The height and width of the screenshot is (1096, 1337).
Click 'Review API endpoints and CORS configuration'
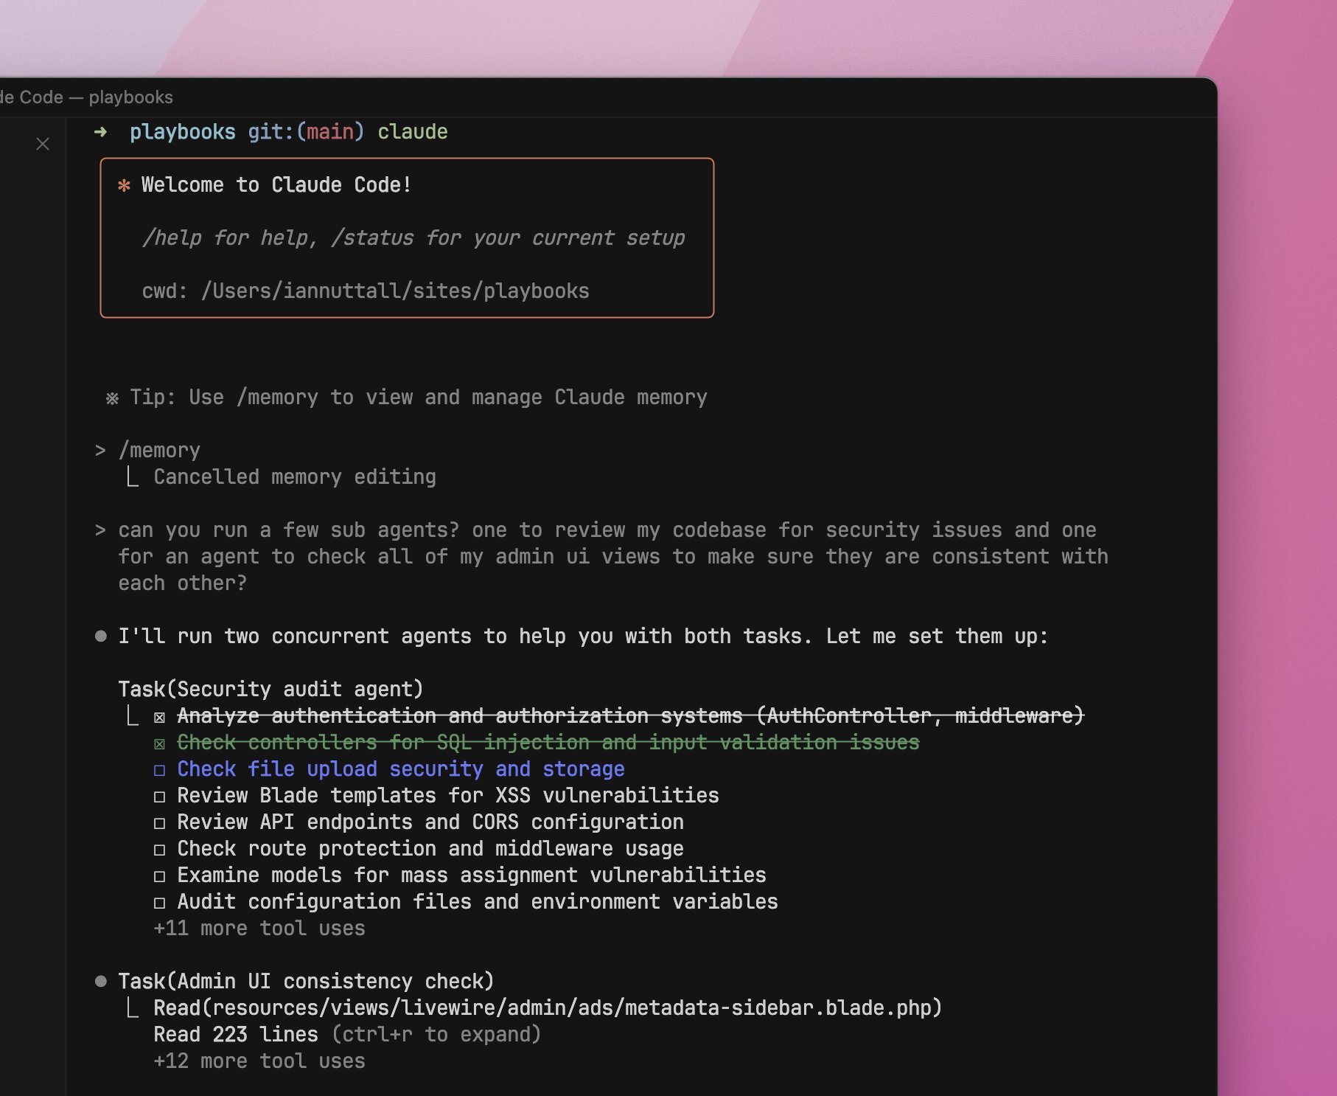point(430,822)
